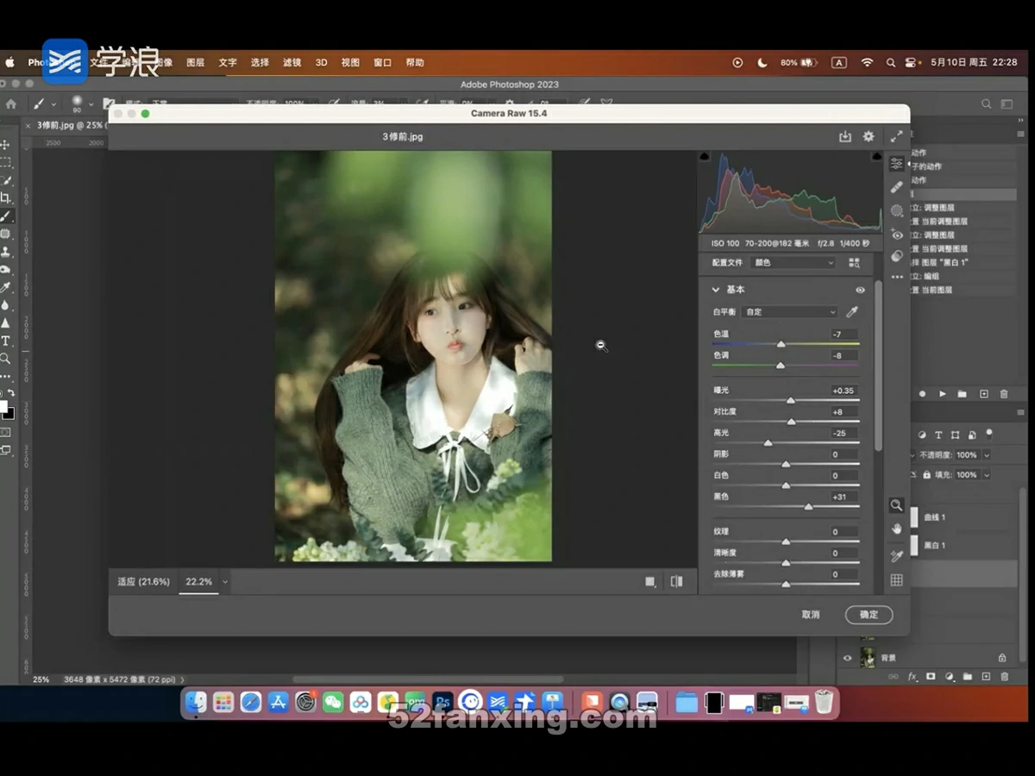Click 取消 to cancel Camera Raw

[811, 615]
